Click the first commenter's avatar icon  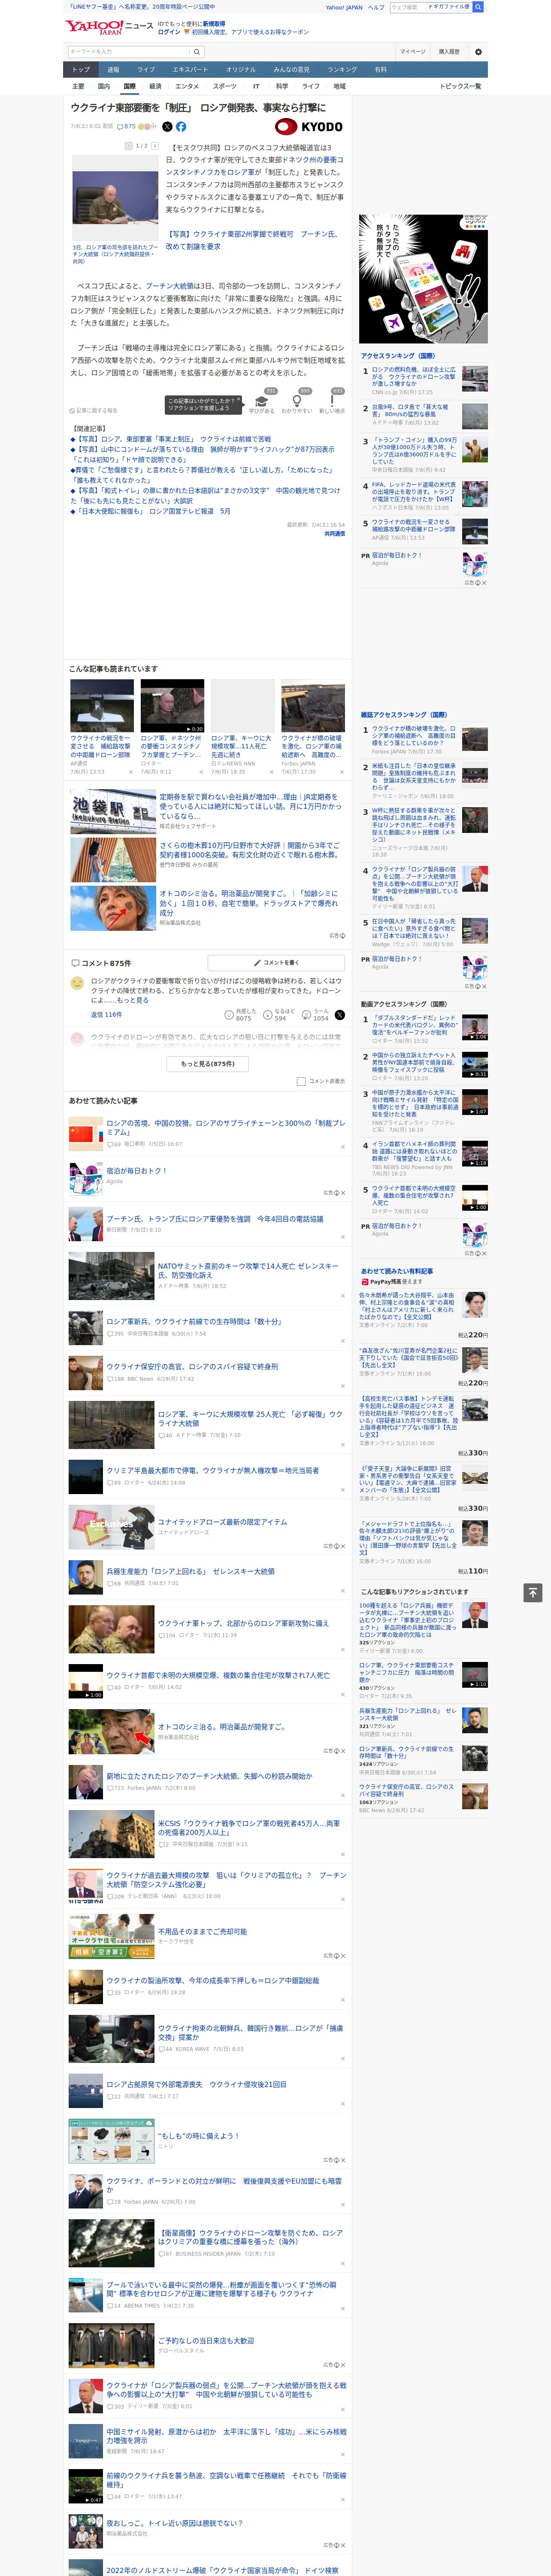click(x=77, y=984)
